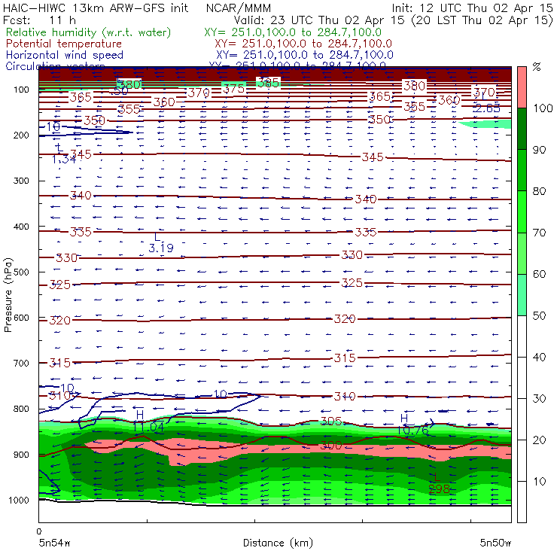
Task: Click the 'NCAR/MMM' header text
Action: [239, 8]
